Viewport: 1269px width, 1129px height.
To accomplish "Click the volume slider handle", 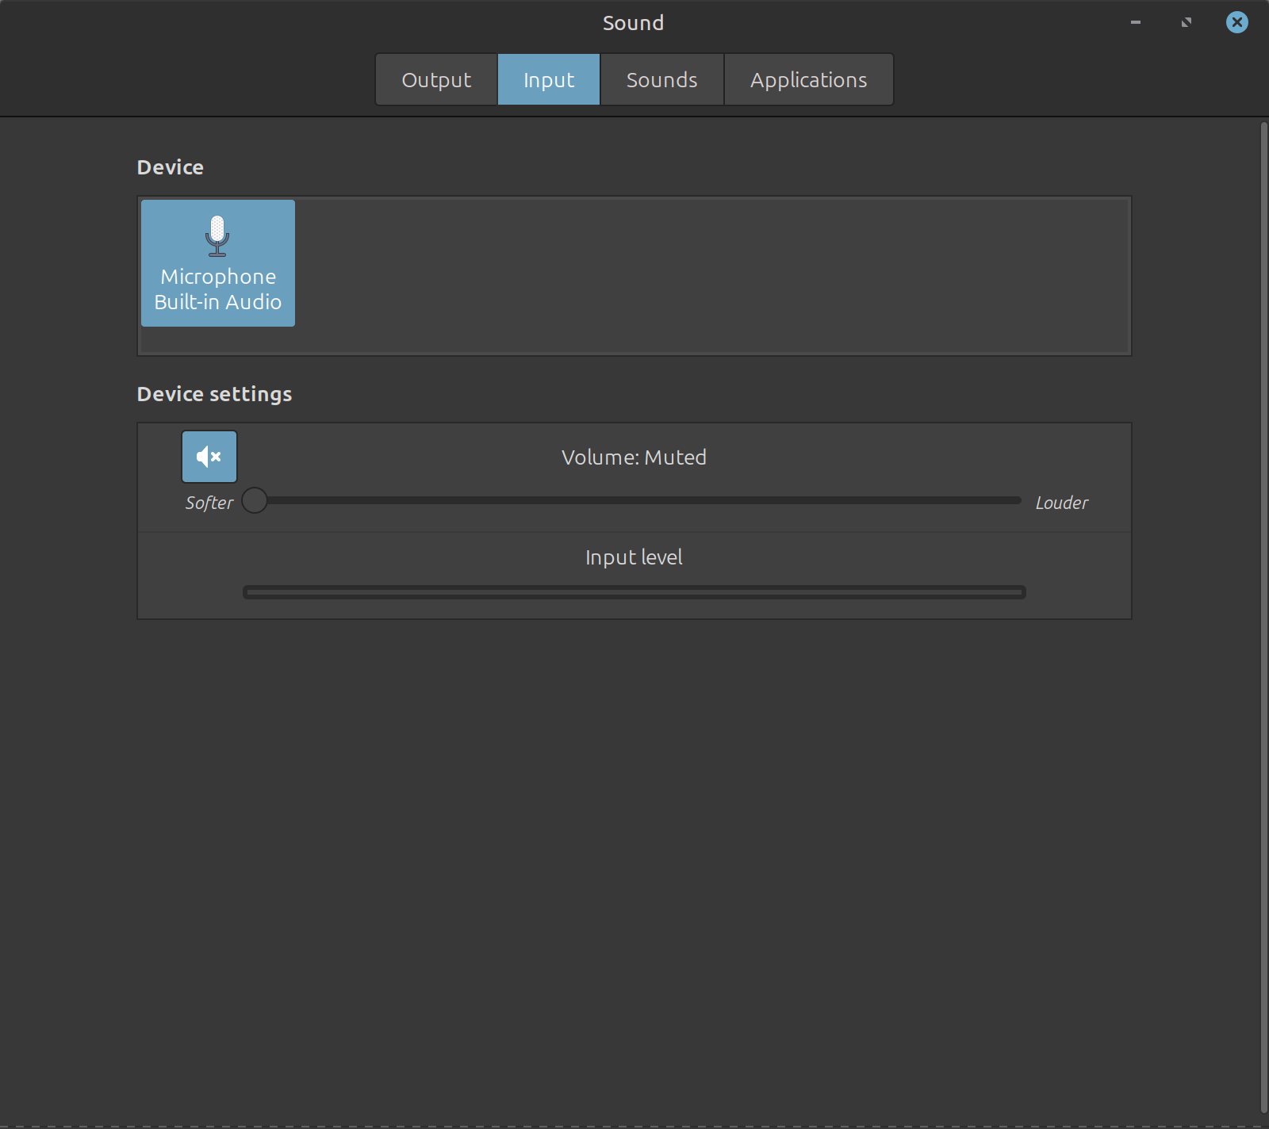I will (255, 501).
